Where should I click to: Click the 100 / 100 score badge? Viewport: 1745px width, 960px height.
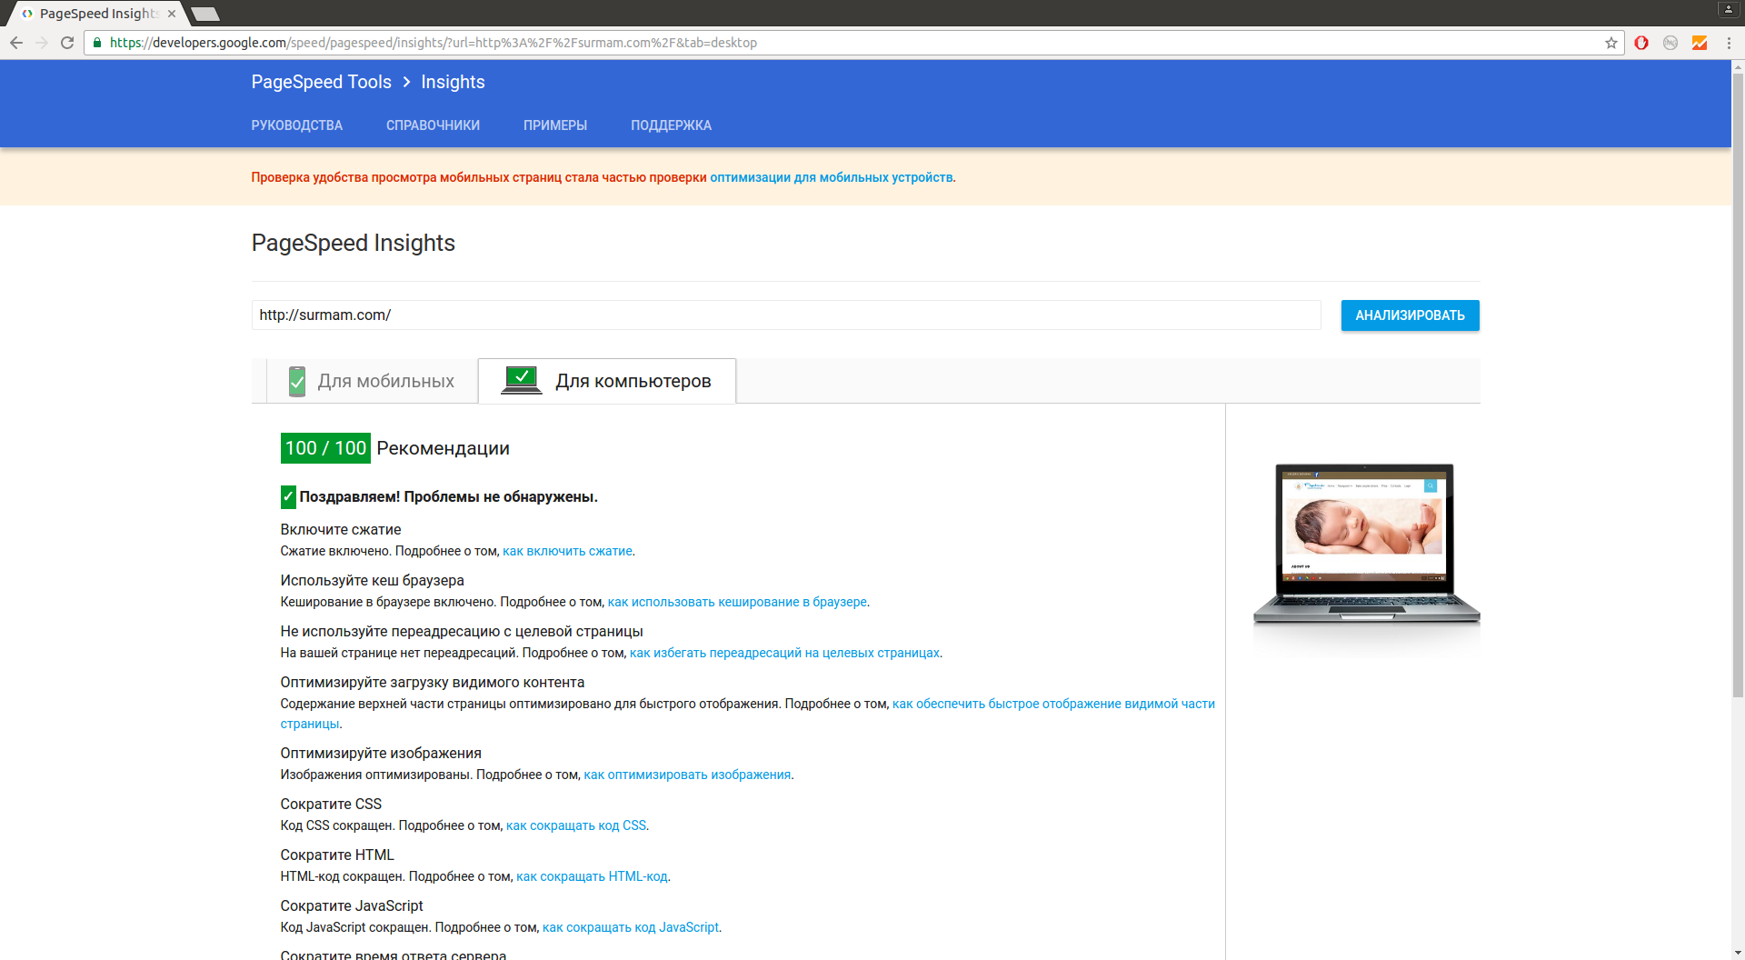[325, 448]
